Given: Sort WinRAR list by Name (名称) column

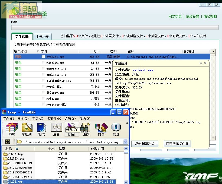Looking at the screenshot, I should coord(18,149).
